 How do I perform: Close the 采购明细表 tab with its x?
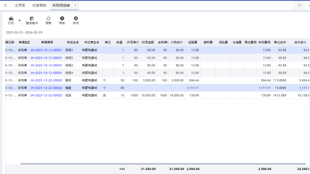tap(75, 5)
